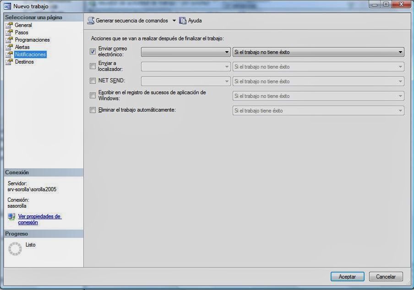
Task: Expand the 'Si el trabajo no tiene éxito' combo
Action: [400, 52]
